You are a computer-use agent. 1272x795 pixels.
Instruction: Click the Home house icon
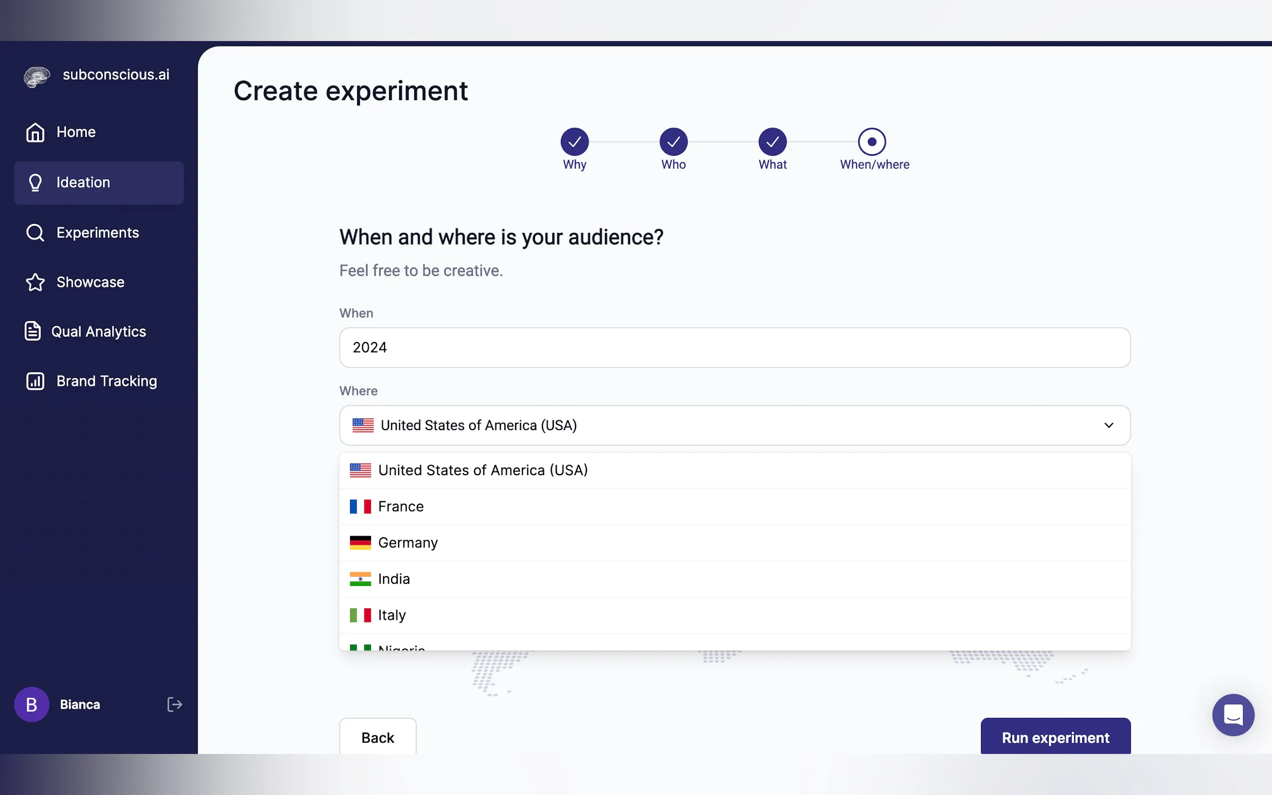tap(35, 132)
